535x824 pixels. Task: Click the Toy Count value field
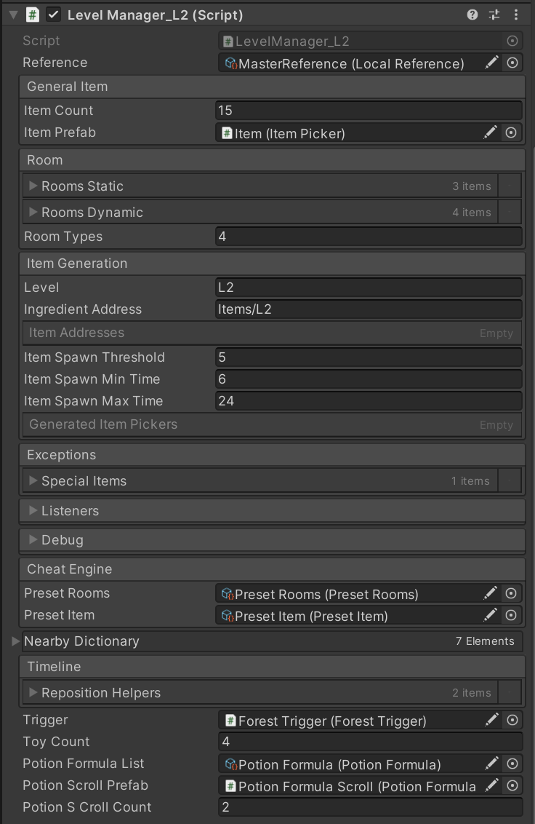point(370,742)
